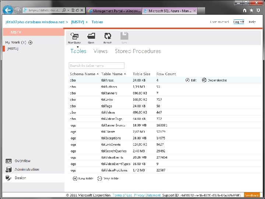Open address bar dropdown arrow

pyautogui.click(x=68, y=10)
